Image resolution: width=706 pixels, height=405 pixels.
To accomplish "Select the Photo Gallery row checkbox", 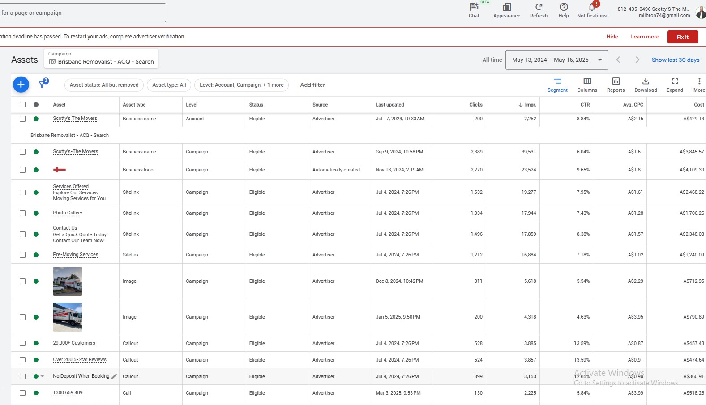I will pos(23,213).
